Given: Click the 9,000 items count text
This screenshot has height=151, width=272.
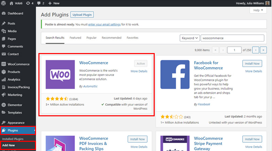Looking at the screenshot, I should (x=202, y=50).
